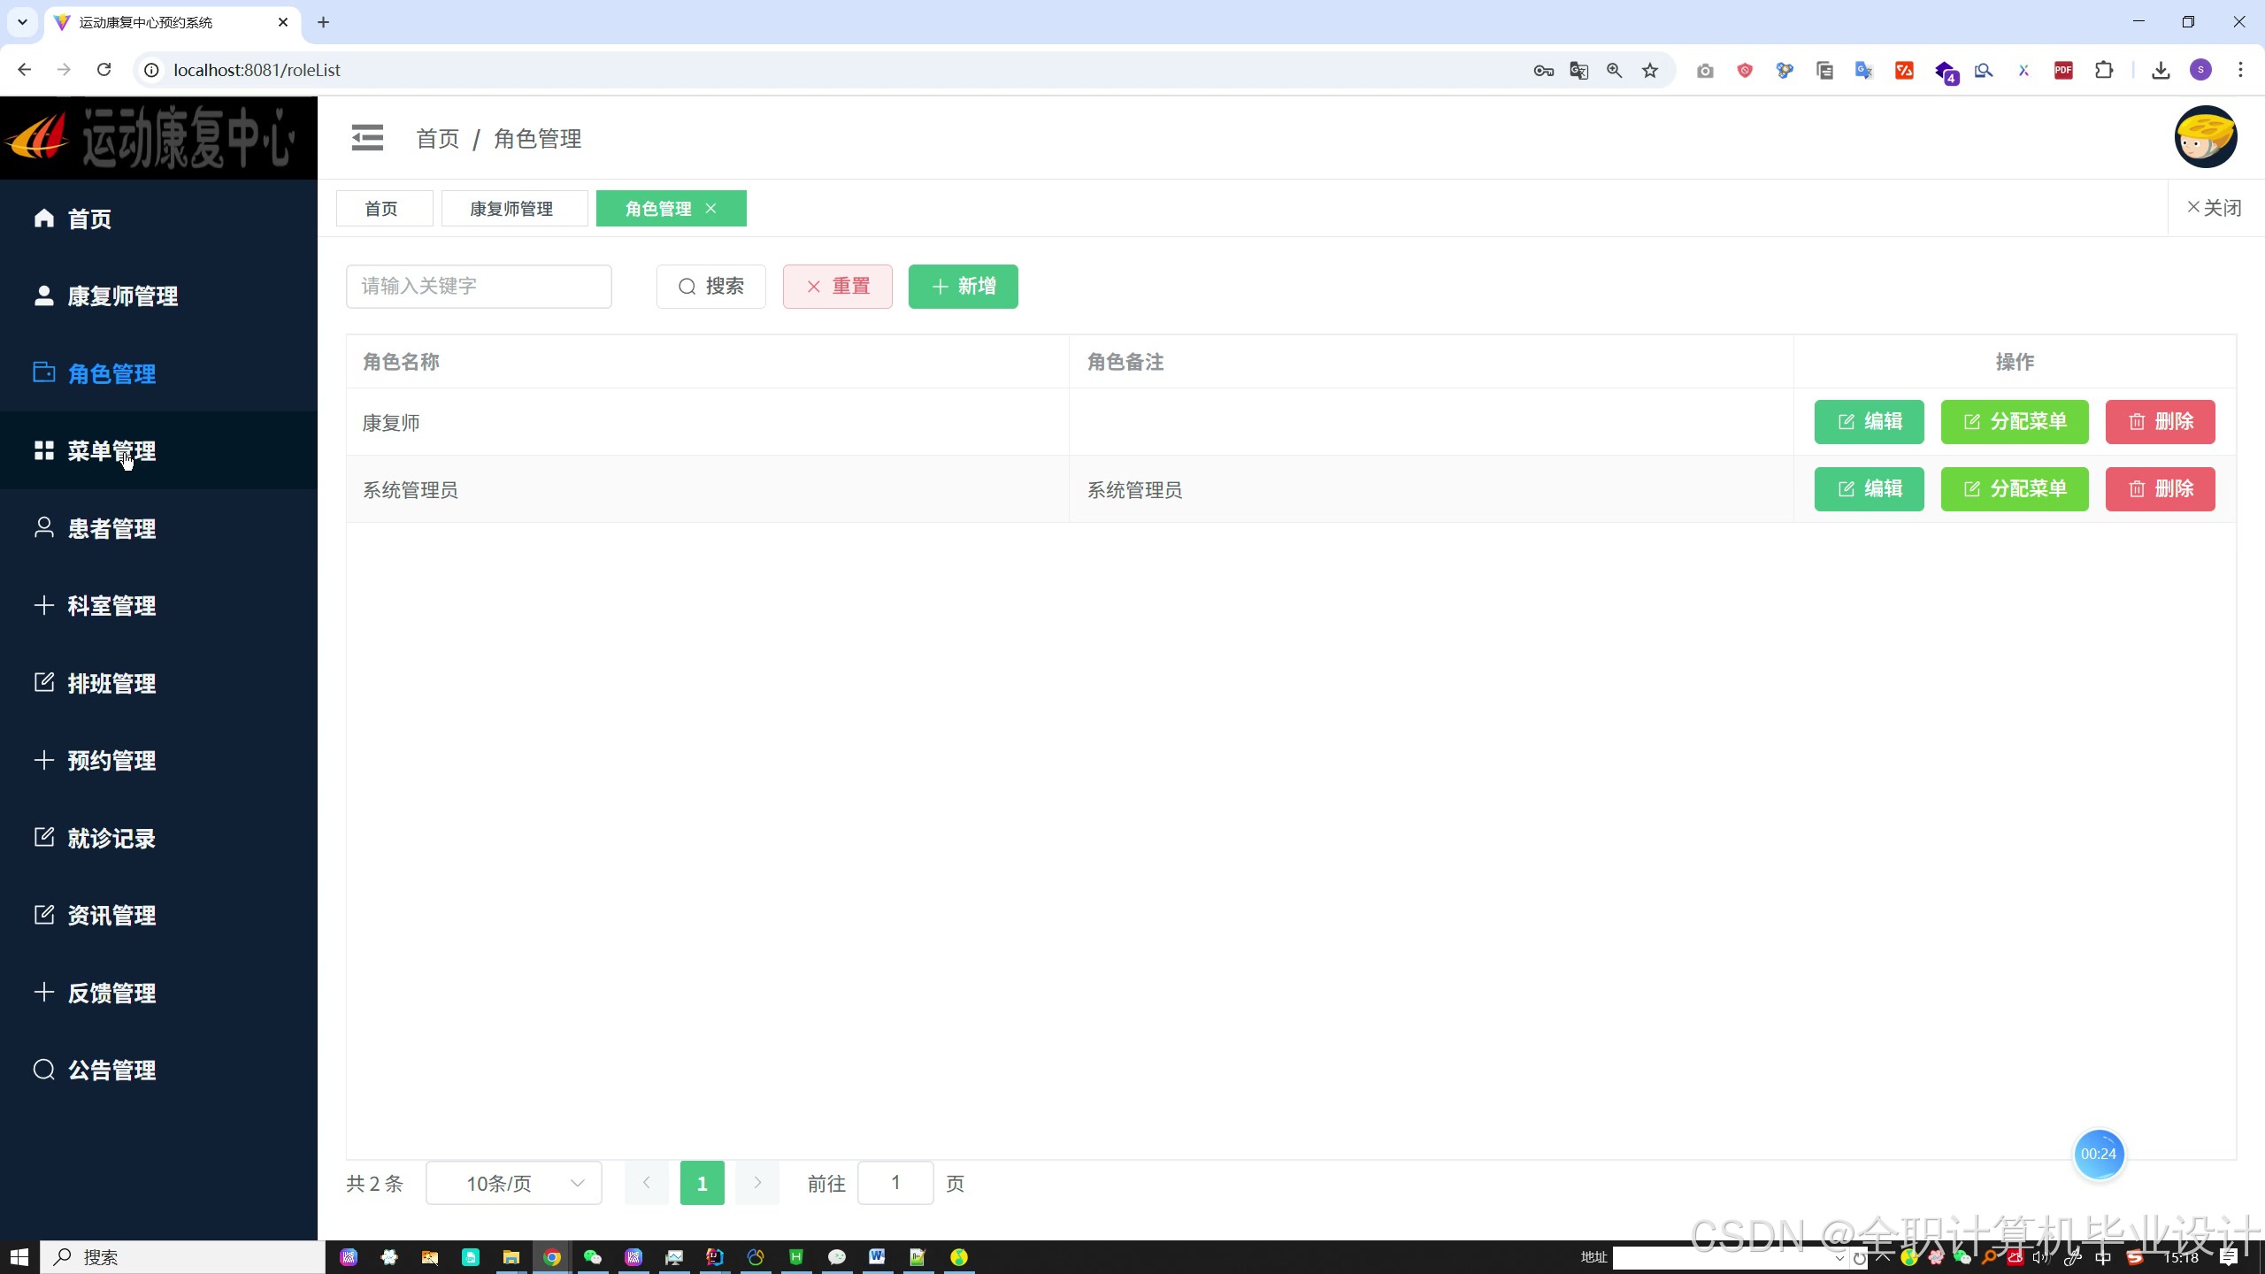Bookmark this page with the star icon

[1650, 70]
